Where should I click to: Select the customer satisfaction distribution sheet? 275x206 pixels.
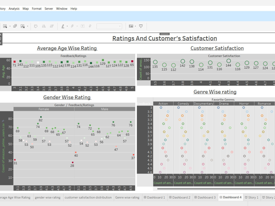(88, 197)
